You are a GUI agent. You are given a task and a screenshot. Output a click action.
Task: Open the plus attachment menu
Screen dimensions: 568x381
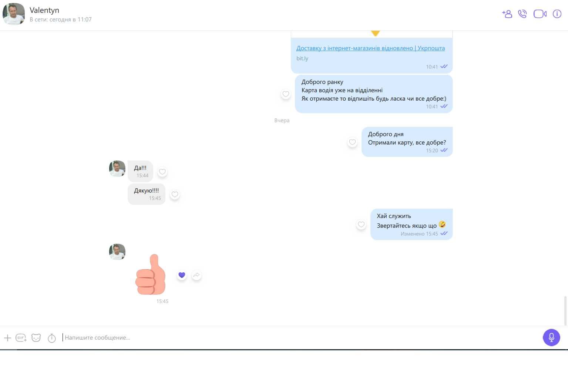(x=7, y=338)
